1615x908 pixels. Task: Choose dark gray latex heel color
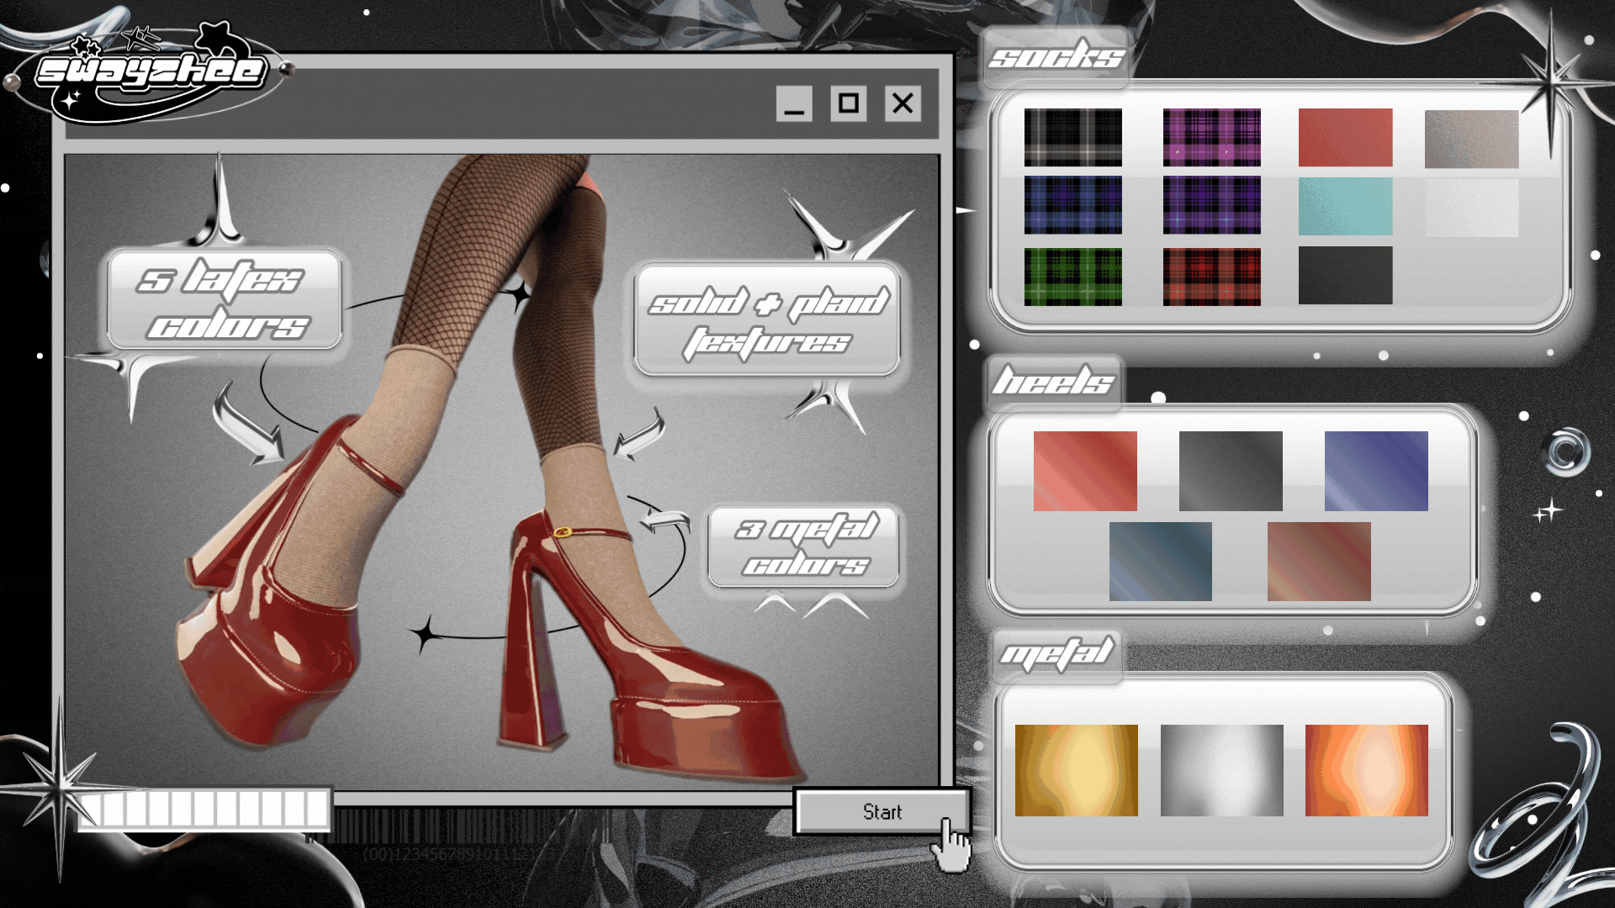[1231, 471]
